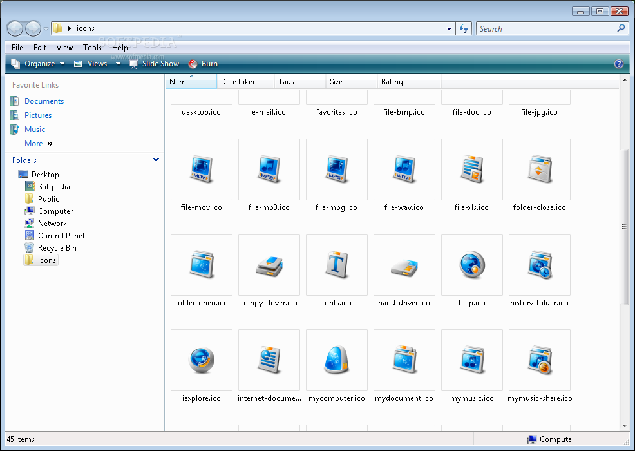Viewport: 635px width, 451px height.
Task: Click the search magnifier icon
Action: coord(621,28)
